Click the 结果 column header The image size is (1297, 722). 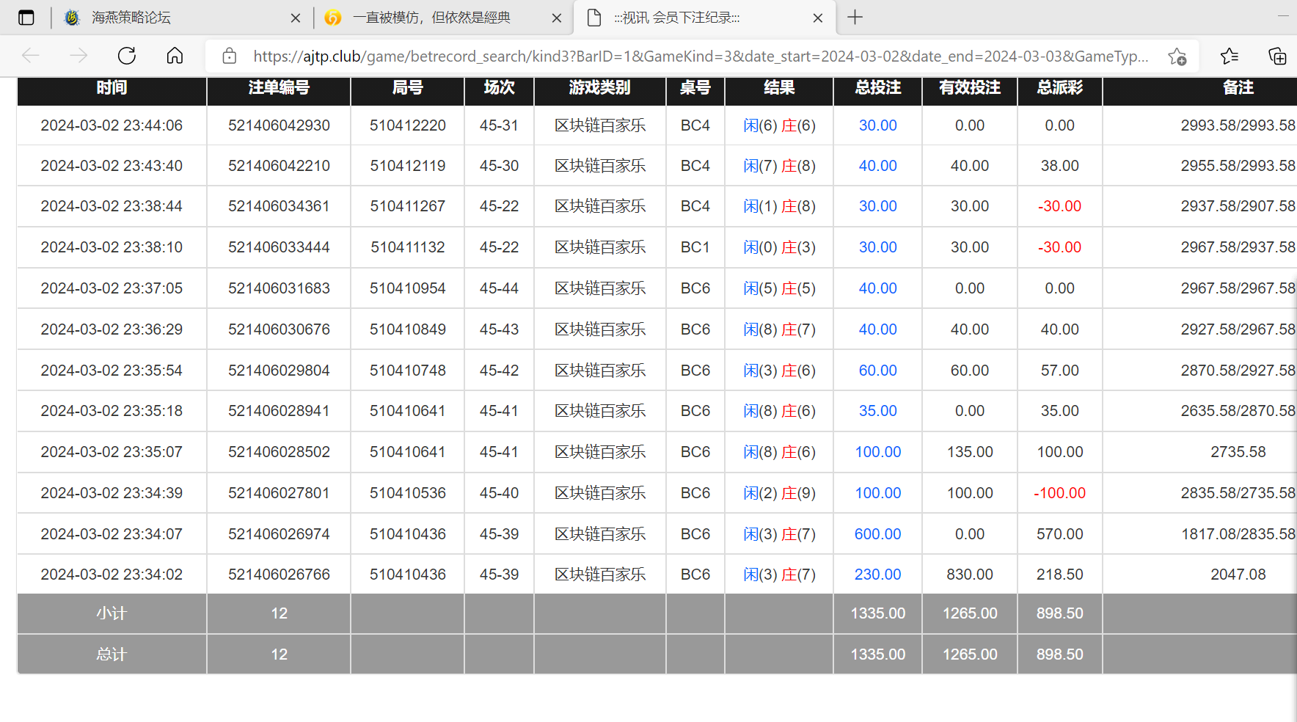coord(779,87)
